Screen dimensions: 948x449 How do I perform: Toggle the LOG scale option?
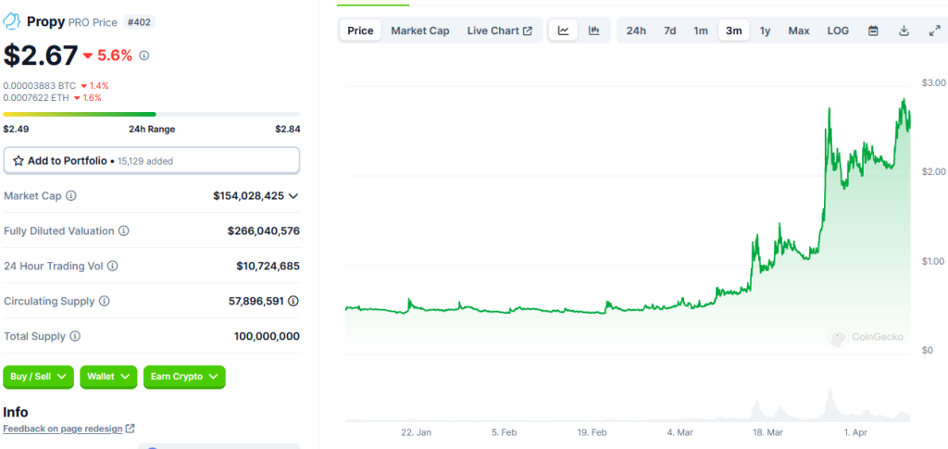(838, 31)
